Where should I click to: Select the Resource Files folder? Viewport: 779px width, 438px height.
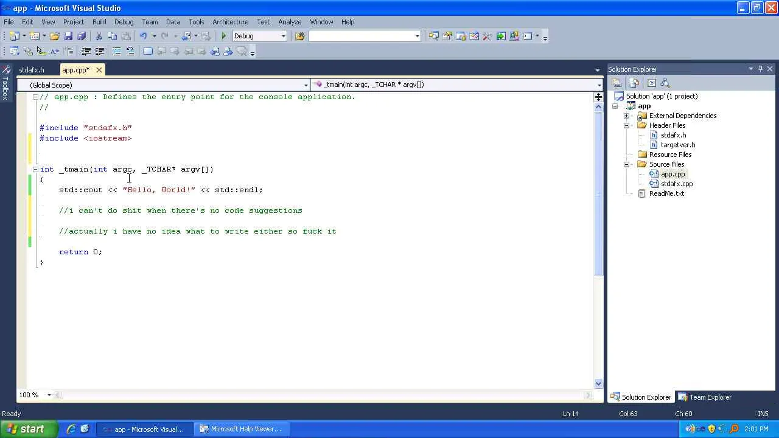coord(670,155)
